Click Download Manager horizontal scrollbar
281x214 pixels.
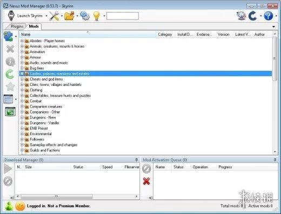tap(56, 196)
